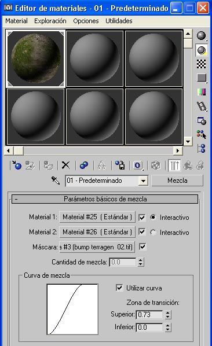
Task: Select the mossy textured sample sphere
Action: pyautogui.click(x=35, y=58)
